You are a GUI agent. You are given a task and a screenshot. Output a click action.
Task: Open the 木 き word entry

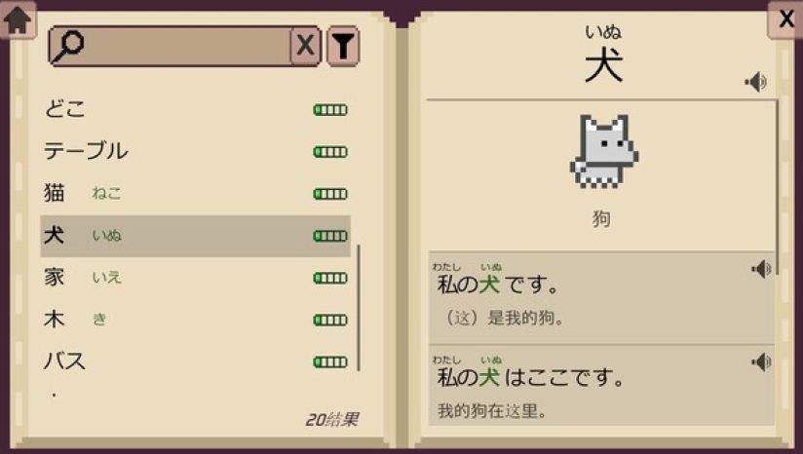click(x=195, y=320)
